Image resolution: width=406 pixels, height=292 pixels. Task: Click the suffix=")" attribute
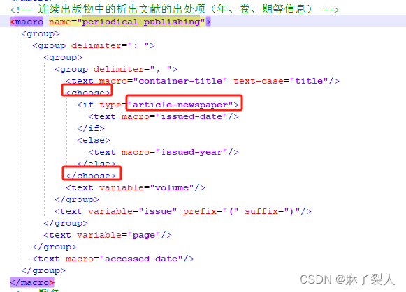click(x=273, y=211)
